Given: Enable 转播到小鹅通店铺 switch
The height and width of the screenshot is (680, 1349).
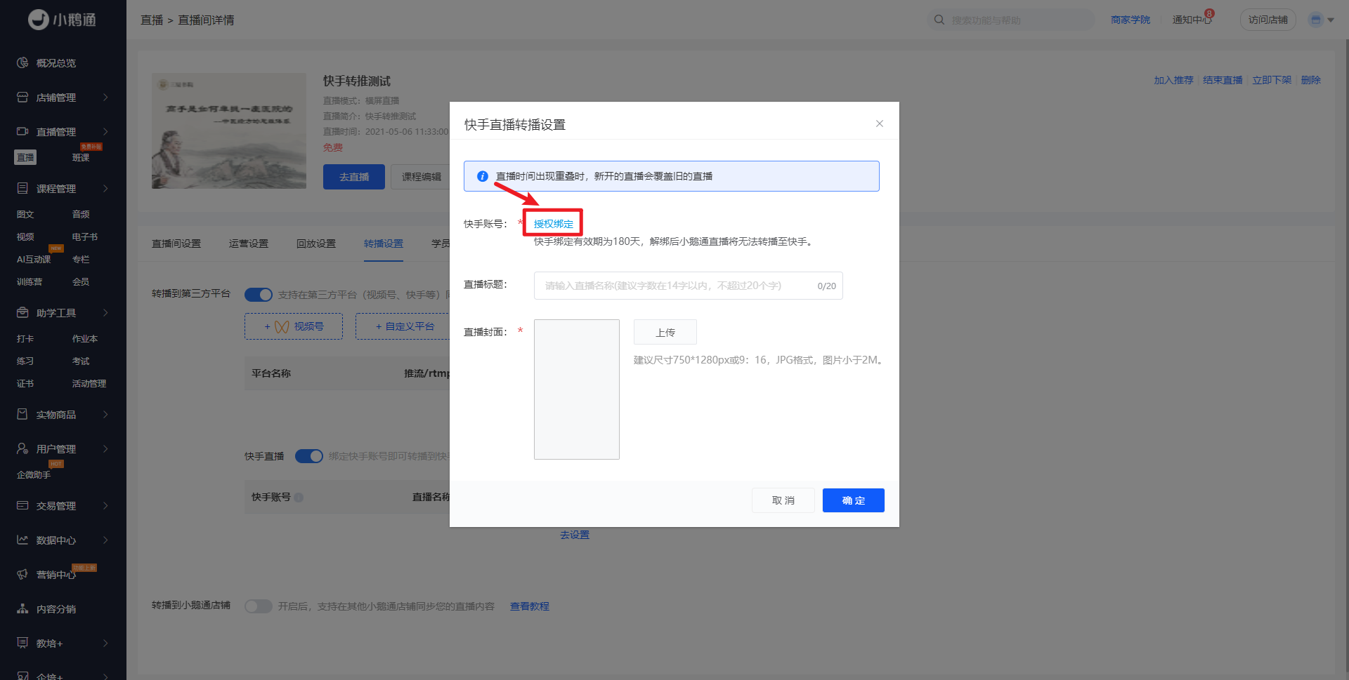Looking at the screenshot, I should tap(259, 606).
